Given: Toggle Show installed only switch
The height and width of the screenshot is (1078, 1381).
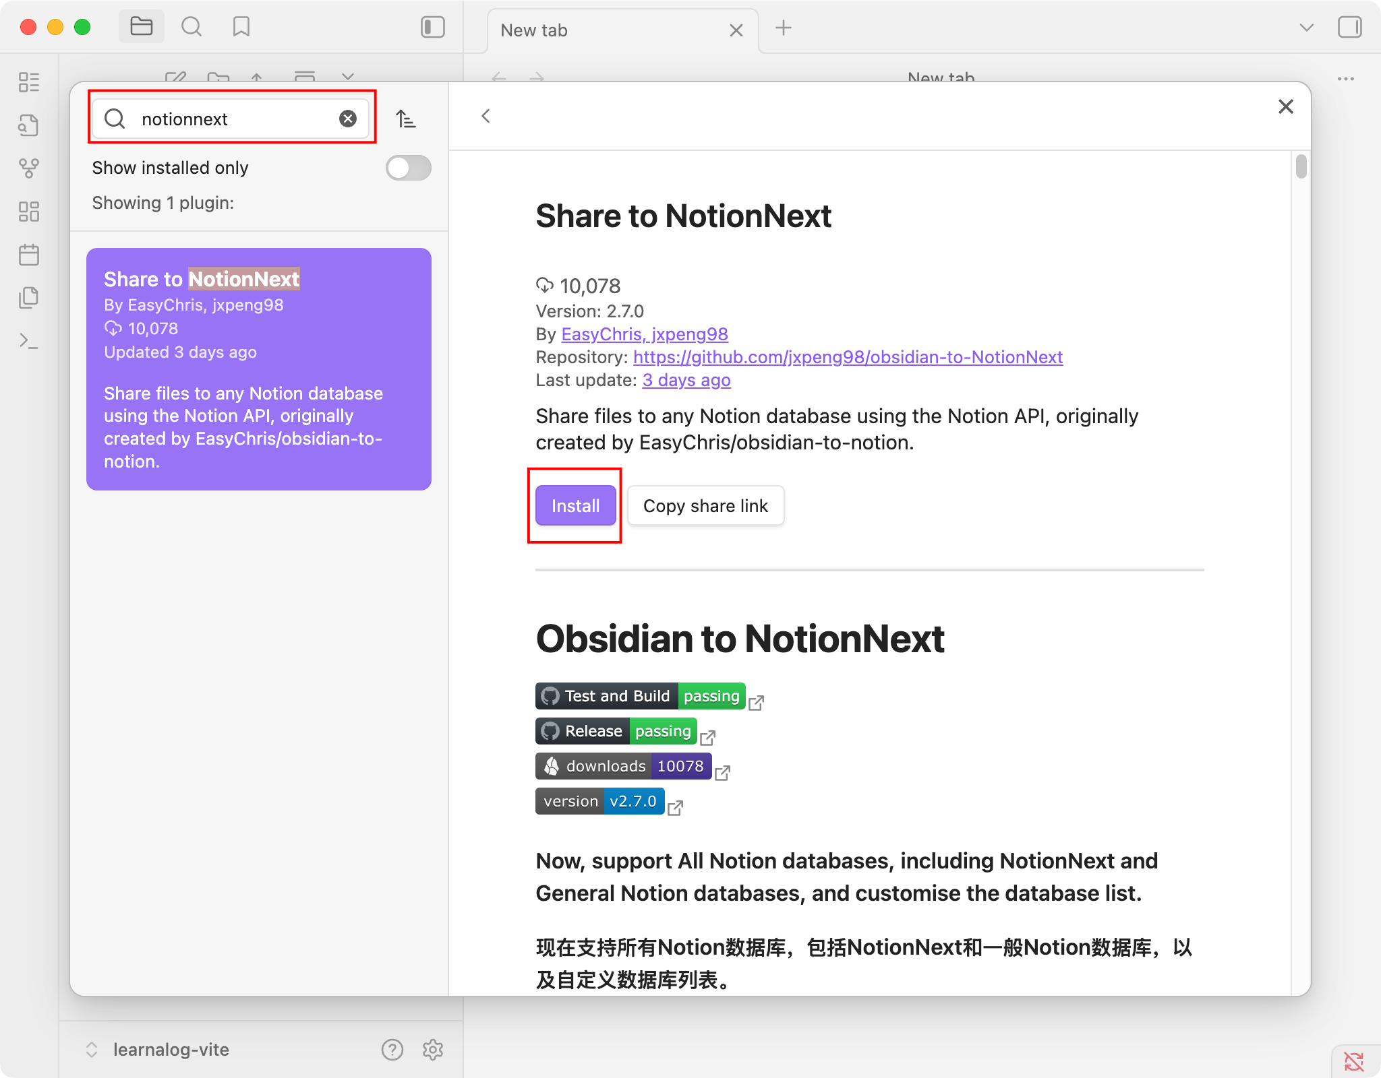Looking at the screenshot, I should [x=408, y=168].
